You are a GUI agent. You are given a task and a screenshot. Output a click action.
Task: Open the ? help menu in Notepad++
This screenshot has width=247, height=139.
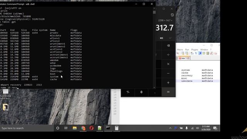[211, 49]
